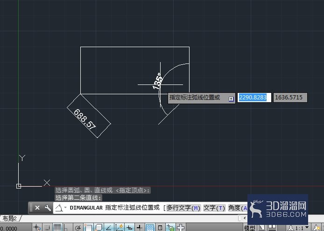Toggle Snap Mode dotted-grid icon
The height and width of the screenshot is (231, 324).
pos(47,227)
